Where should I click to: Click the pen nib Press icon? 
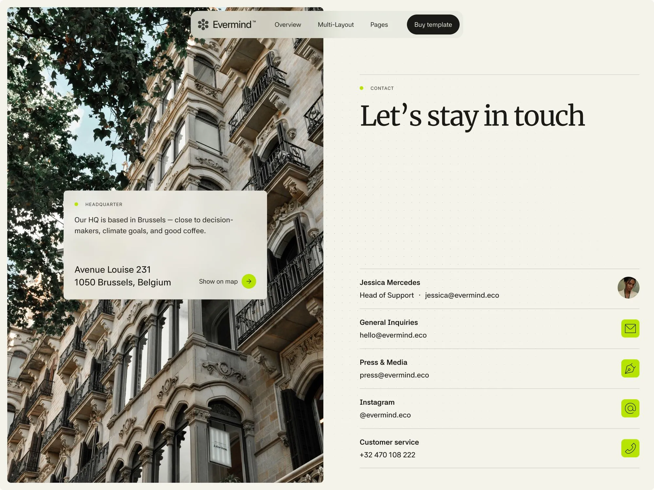[x=630, y=368]
